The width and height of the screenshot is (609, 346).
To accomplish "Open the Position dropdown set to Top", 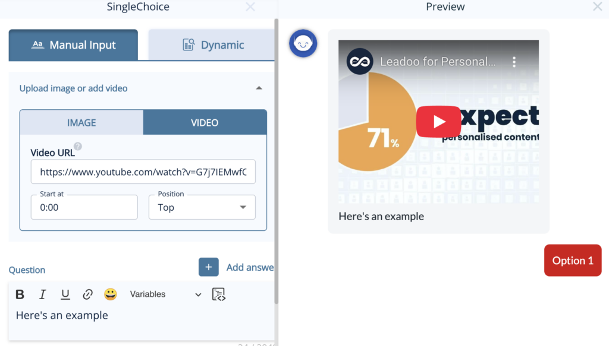I will [202, 207].
